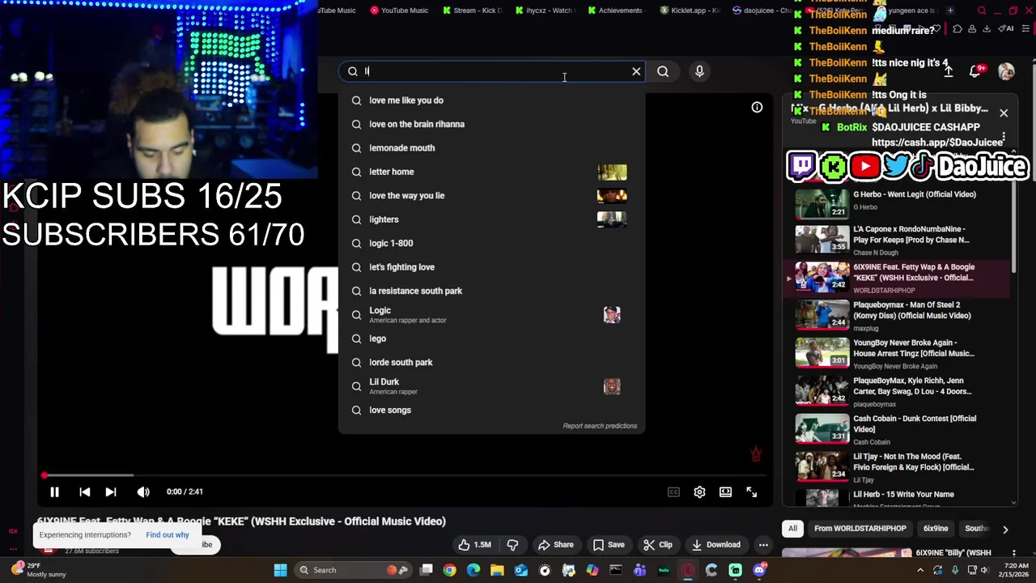Viewport: 1036px width, 583px height.
Task: Download the video
Action: point(715,545)
